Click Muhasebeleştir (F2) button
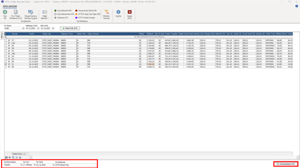The height and width of the screenshot is (168, 300). (286, 164)
